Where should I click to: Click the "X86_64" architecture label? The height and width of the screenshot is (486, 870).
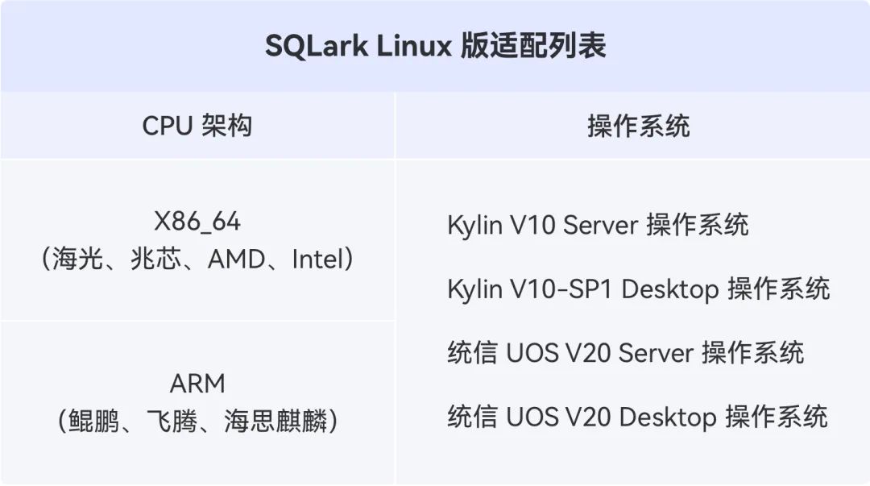(x=197, y=222)
